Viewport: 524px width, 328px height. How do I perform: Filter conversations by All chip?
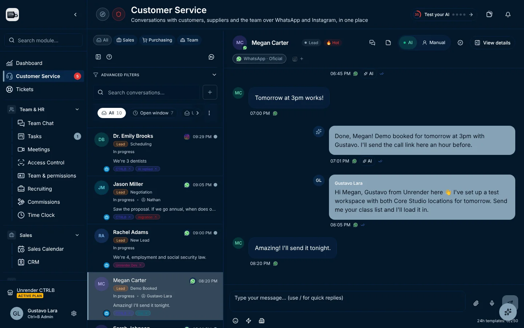(102, 40)
